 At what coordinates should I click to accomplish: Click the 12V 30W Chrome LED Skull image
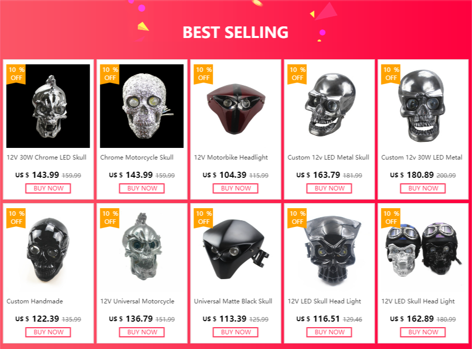tap(48, 106)
